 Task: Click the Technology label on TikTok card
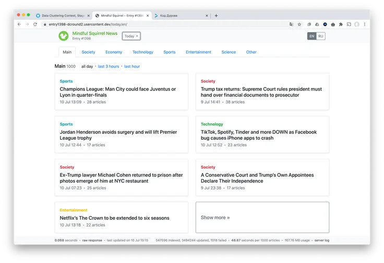coord(212,124)
